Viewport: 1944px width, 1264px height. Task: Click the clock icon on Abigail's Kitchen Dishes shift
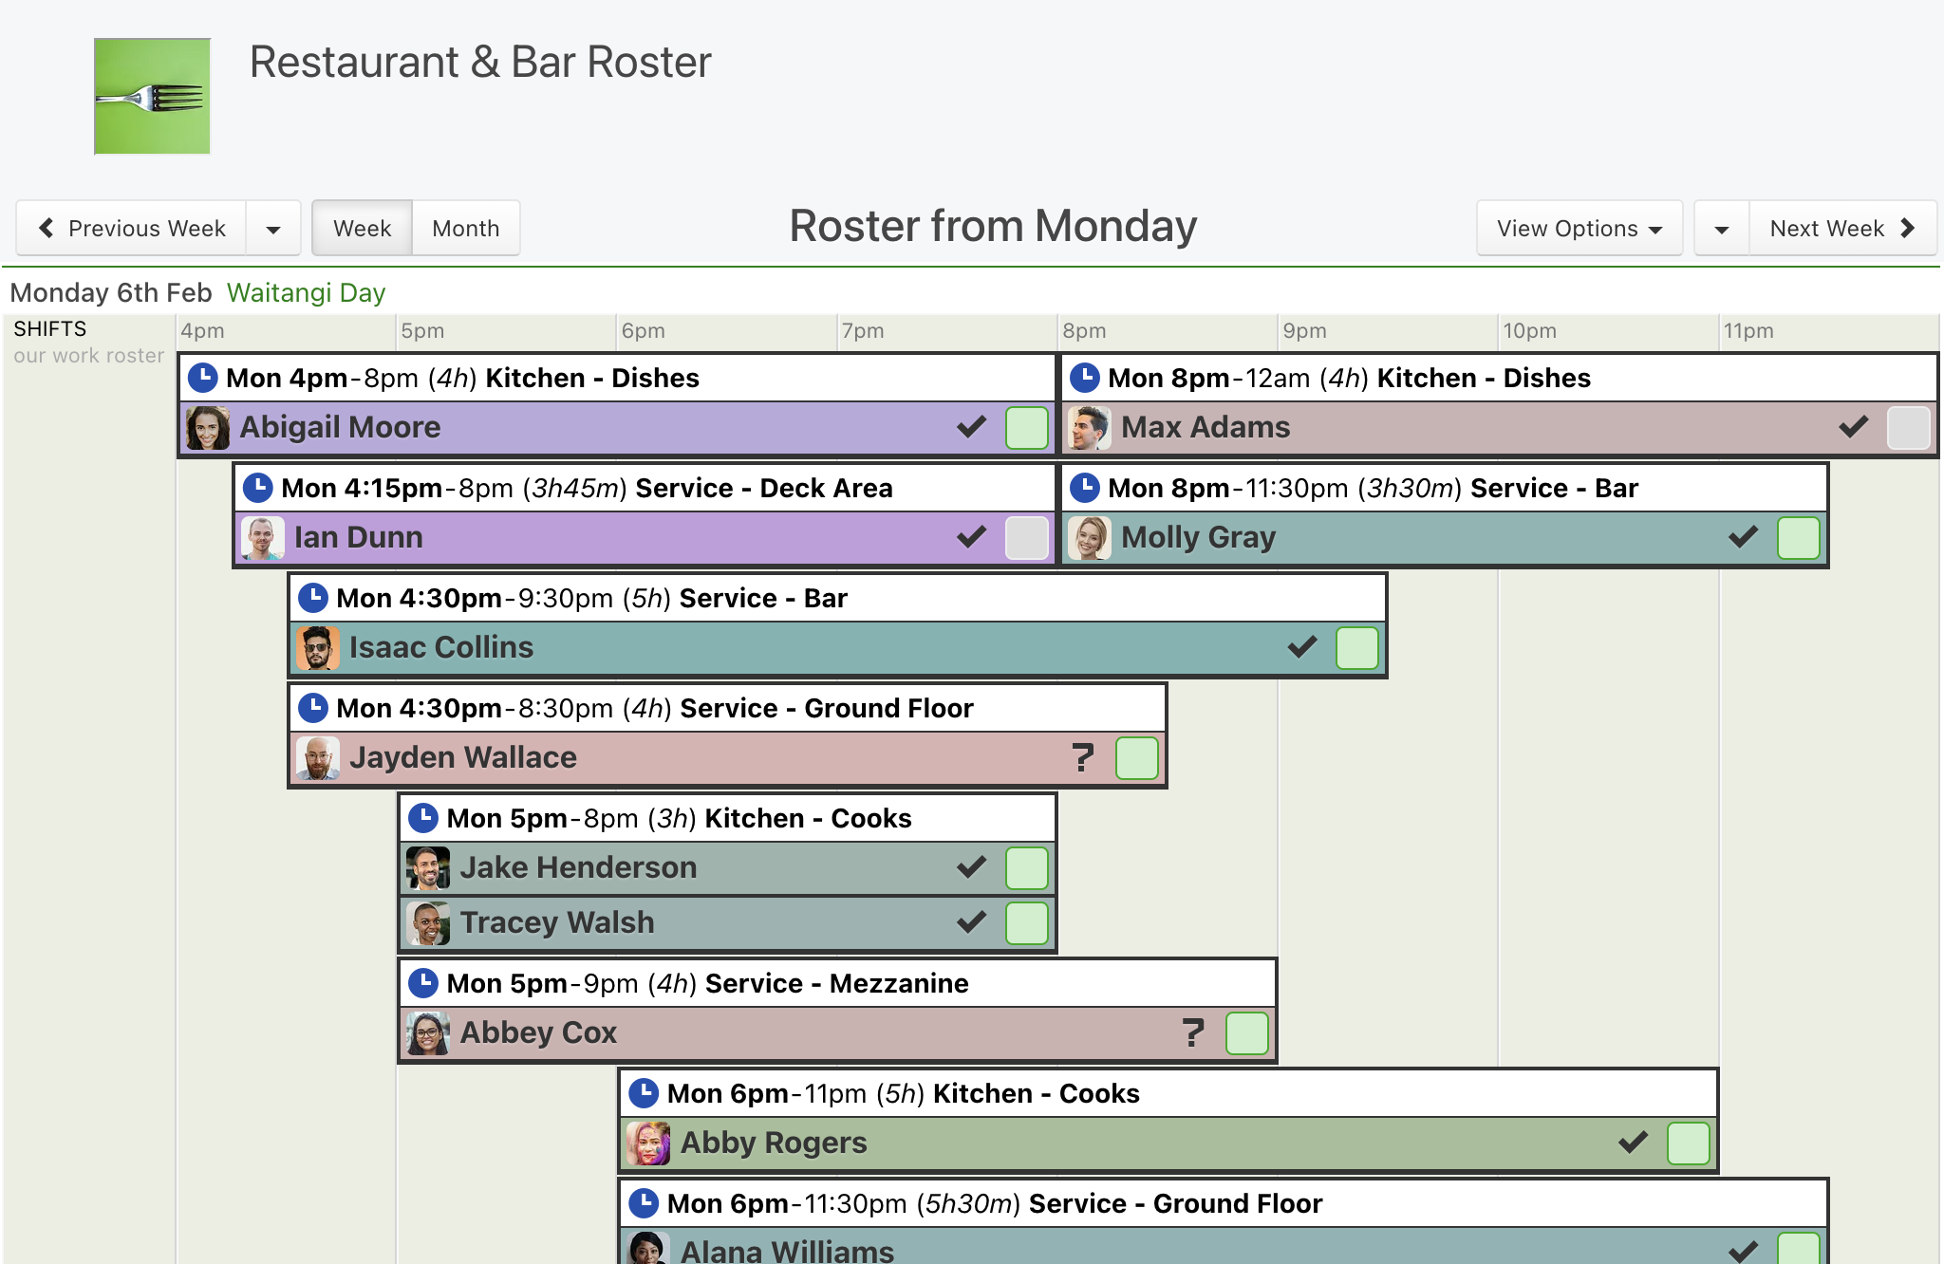click(x=203, y=378)
